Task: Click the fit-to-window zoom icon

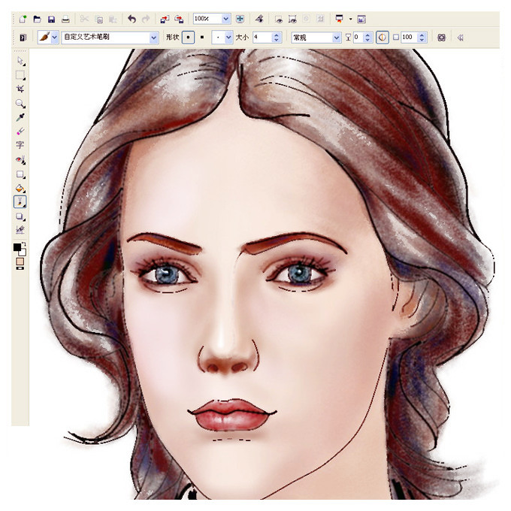Action: 240,19
